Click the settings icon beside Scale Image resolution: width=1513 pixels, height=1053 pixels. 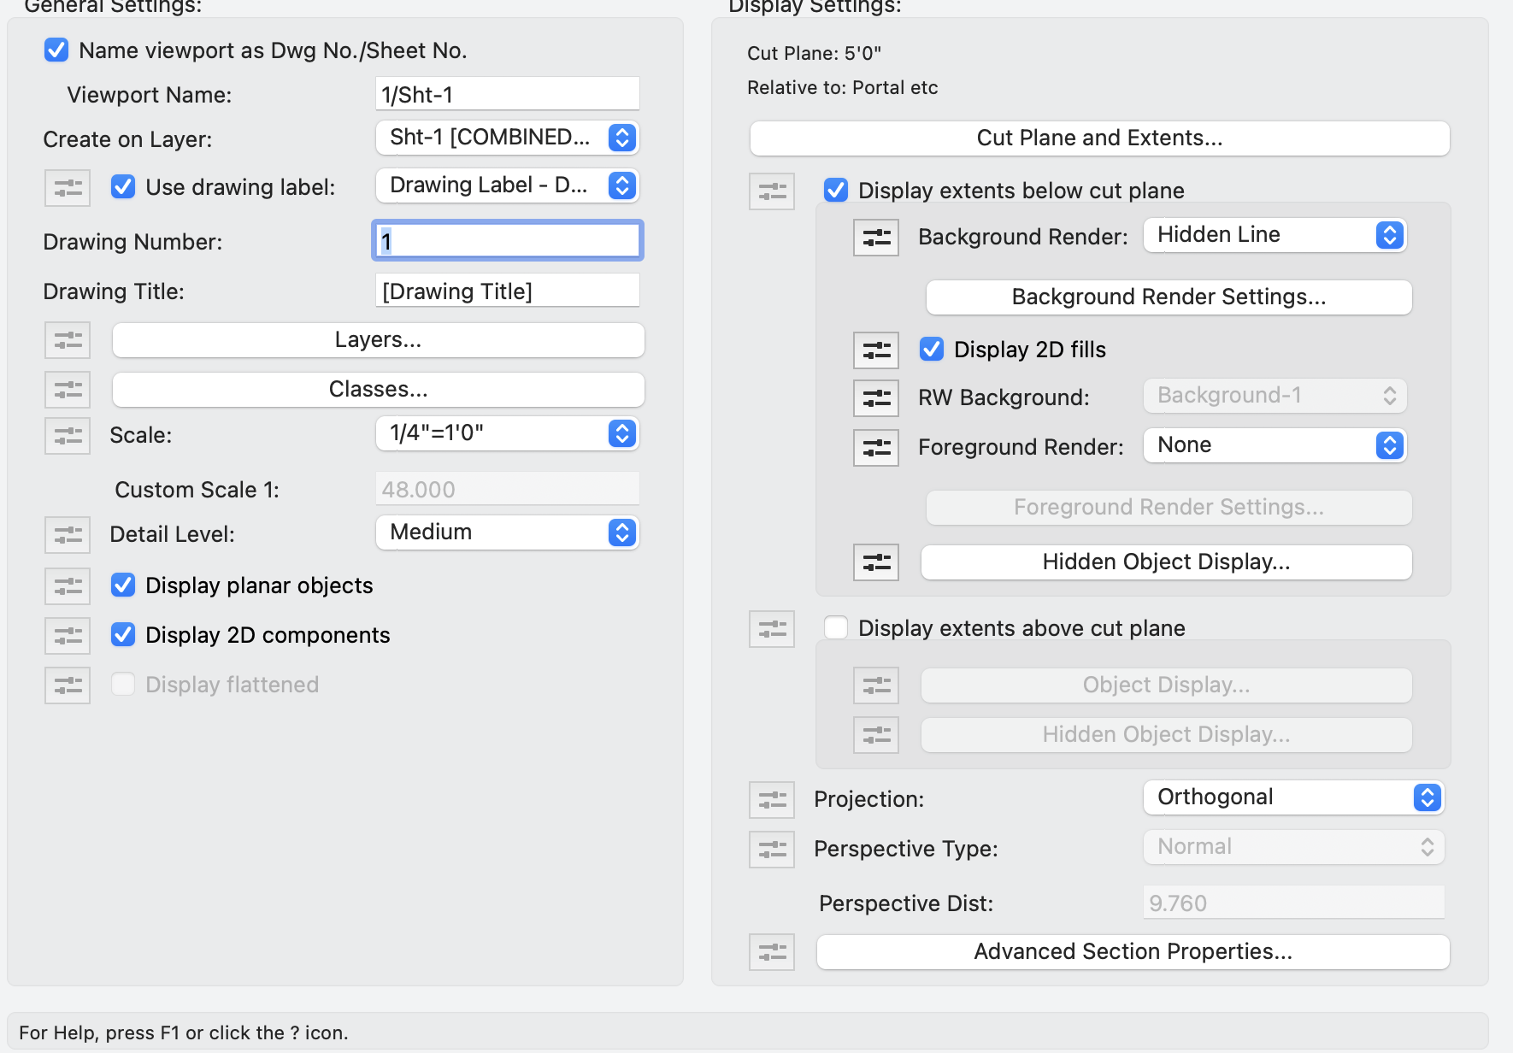(x=68, y=435)
